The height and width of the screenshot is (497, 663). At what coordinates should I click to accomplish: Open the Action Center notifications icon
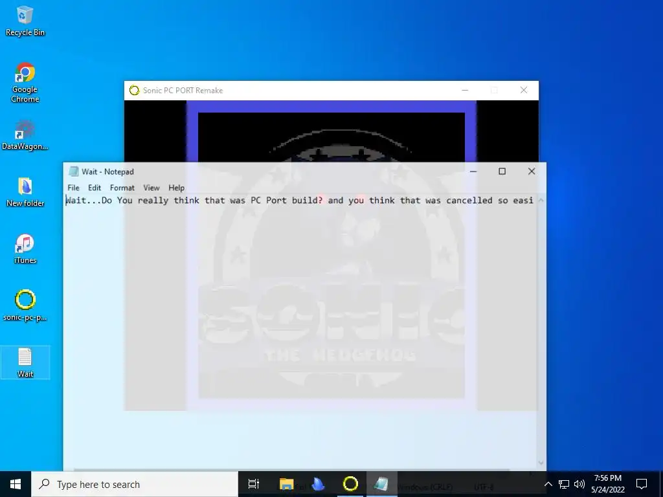click(x=642, y=484)
